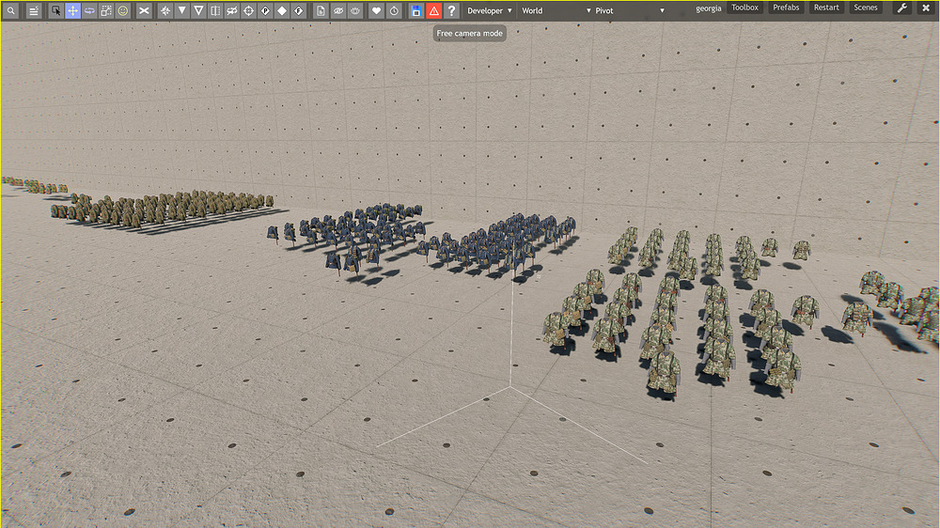Click the search magnifier icon
Viewport: 940px width, 528px height.
(10, 10)
